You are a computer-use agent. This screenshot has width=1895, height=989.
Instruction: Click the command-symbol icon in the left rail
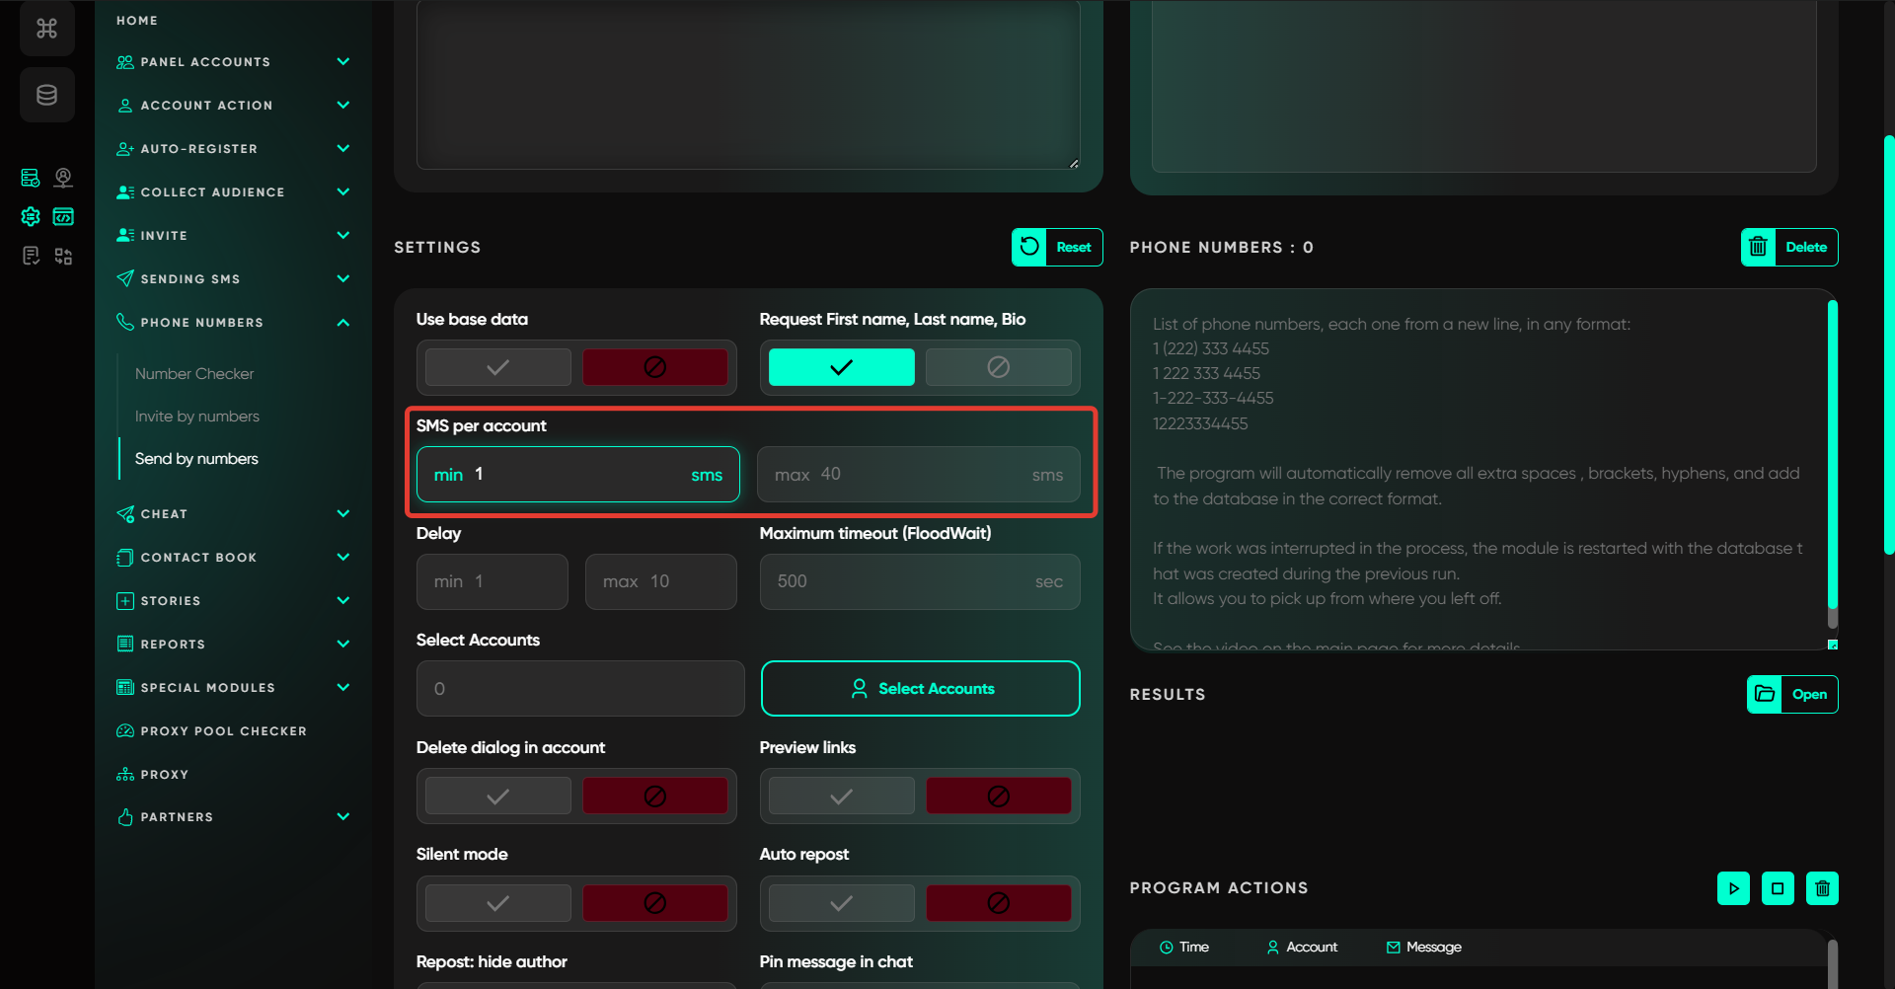(x=46, y=29)
